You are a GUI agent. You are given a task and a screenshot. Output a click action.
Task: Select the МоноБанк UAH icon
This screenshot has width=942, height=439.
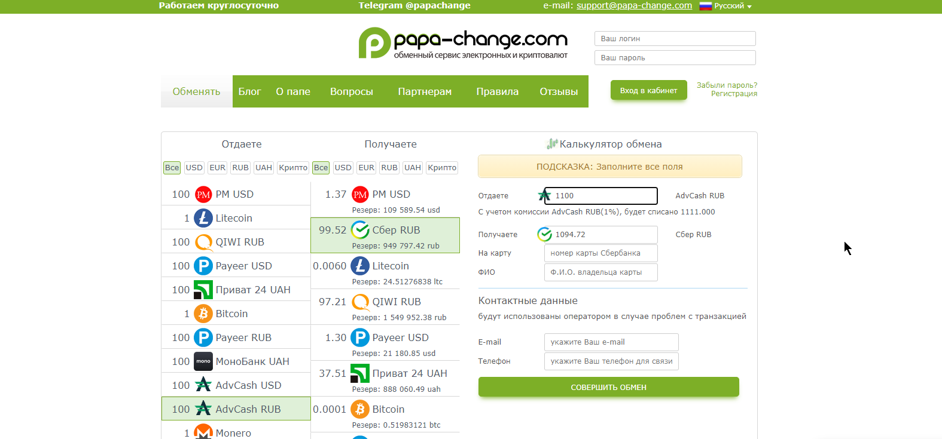(x=203, y=361)
